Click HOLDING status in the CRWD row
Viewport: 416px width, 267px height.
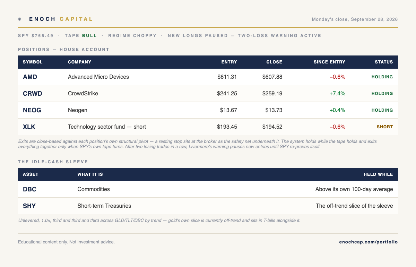382,94
